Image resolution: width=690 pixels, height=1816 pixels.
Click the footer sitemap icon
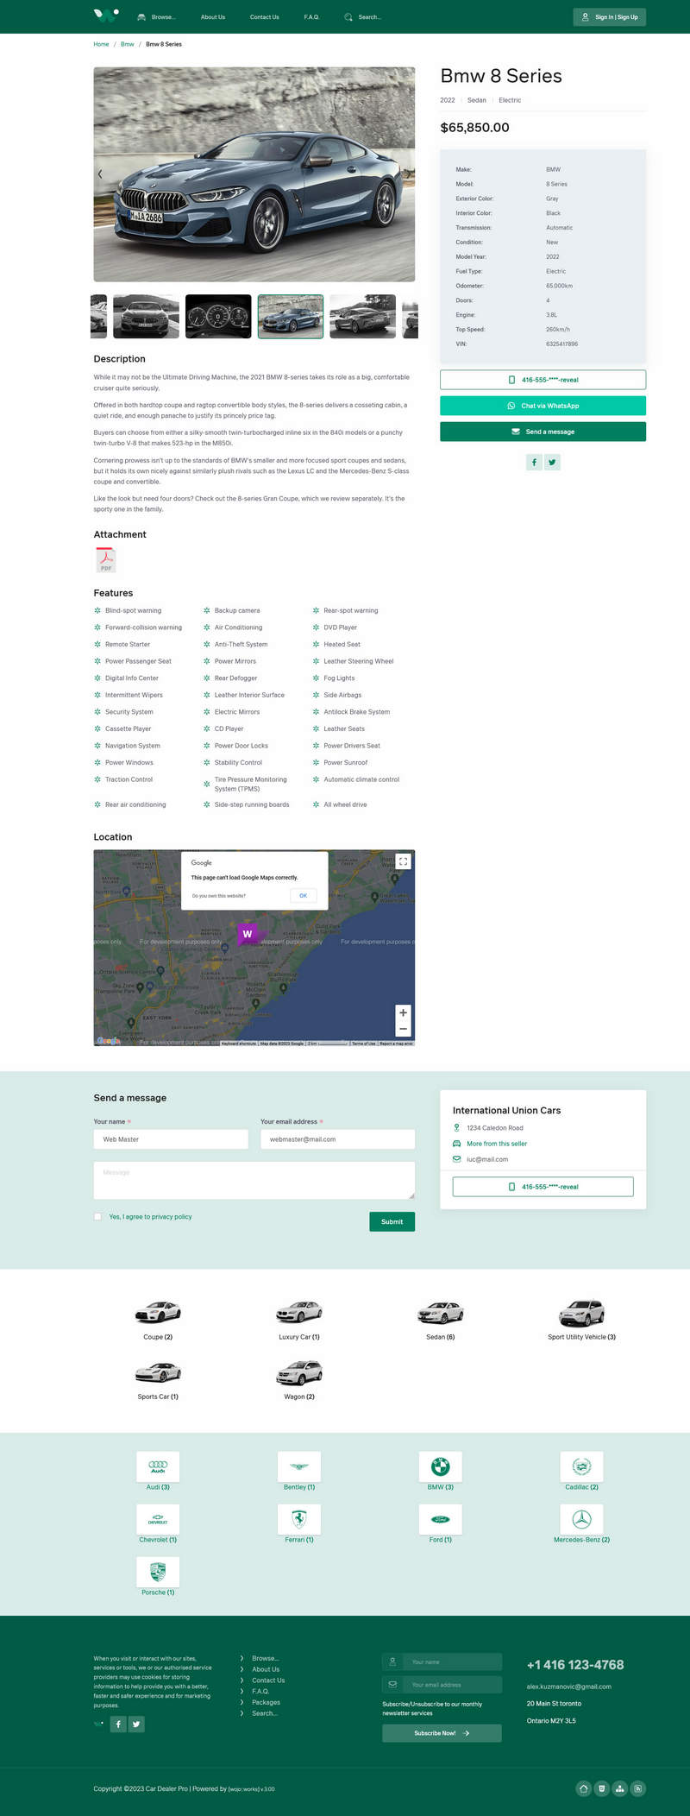(620, 1788)
